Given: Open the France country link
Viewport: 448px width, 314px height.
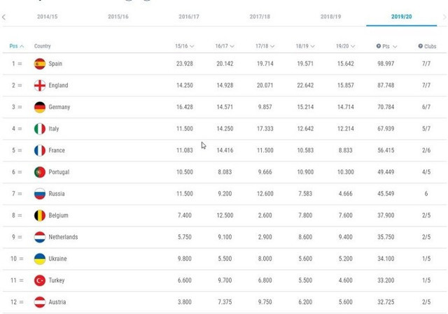Looking at the screenshot, I should click(x=57, y=150).
